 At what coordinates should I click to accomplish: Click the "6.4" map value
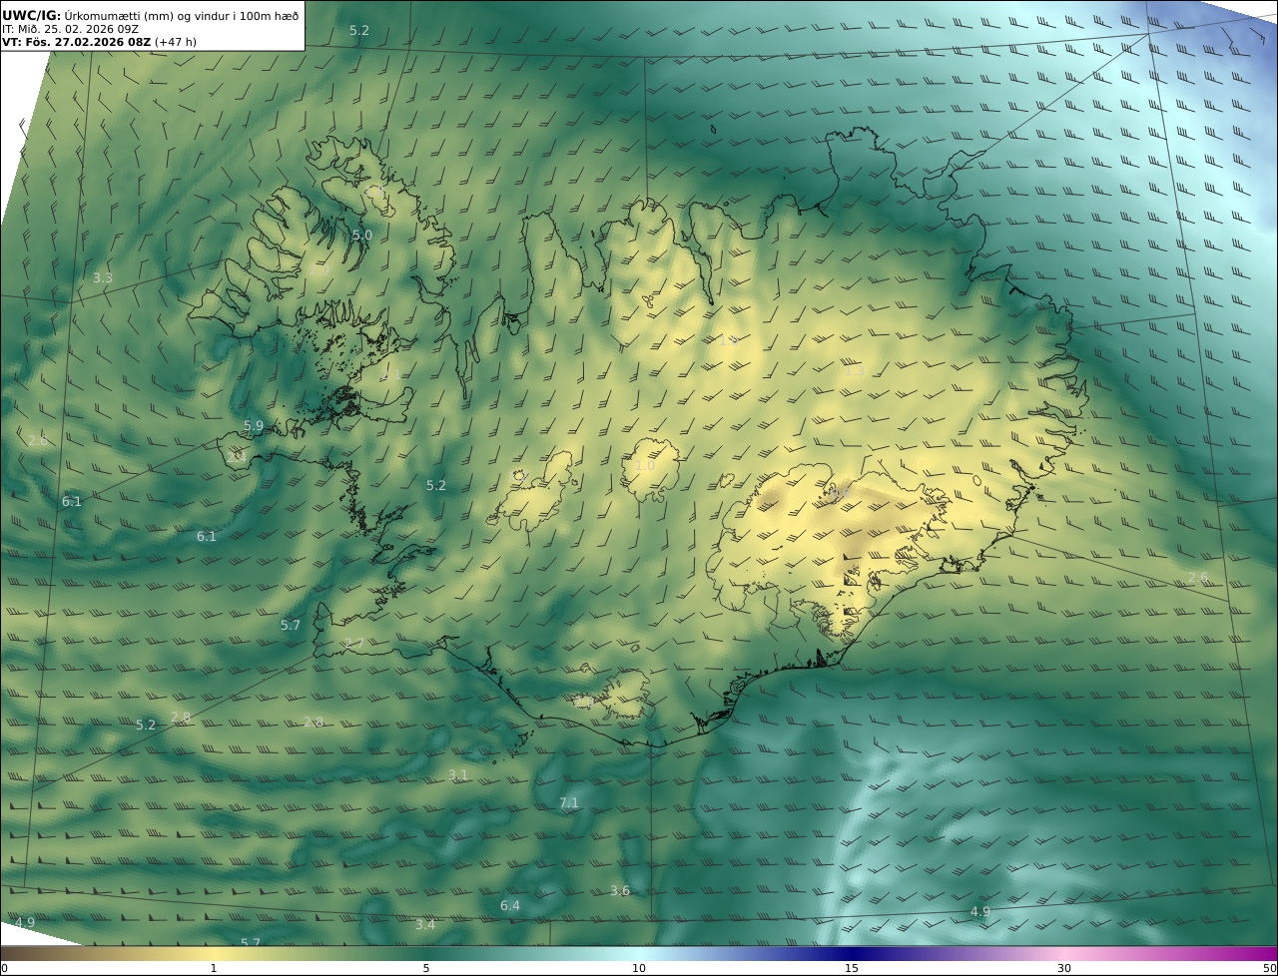click(x=510, y=905)
